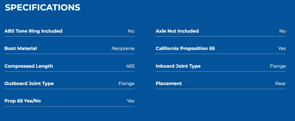The width and height of the screenshot is (295, 121).
Task: Click the No value for Axle Nut
Action: (282, 31)
